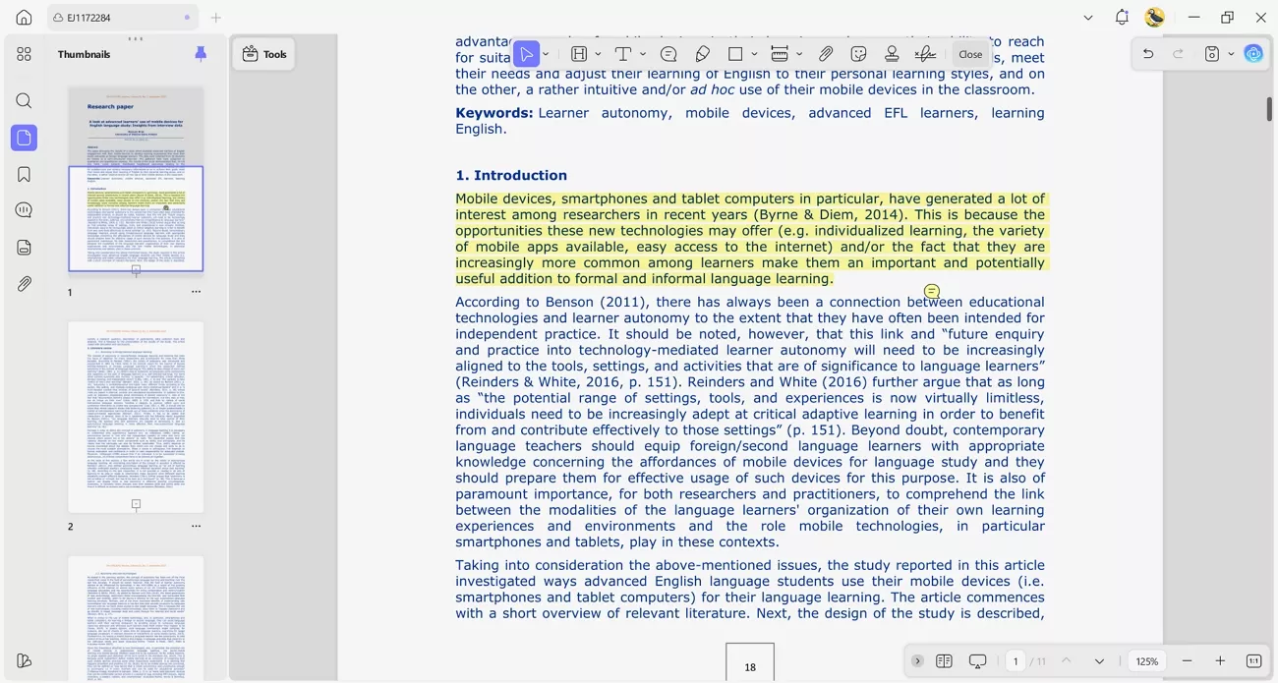Enter presentation mode
The height and width of the screenshot is (683, 1278).
click(x=977, y=661)
